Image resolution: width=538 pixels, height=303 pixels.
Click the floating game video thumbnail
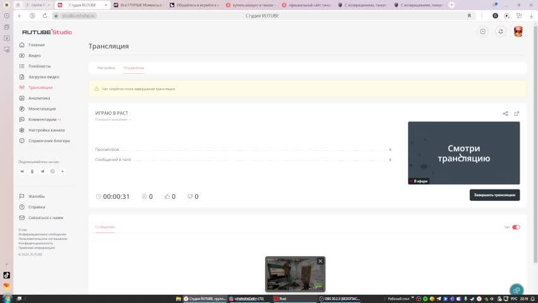(x=295, y=275)
